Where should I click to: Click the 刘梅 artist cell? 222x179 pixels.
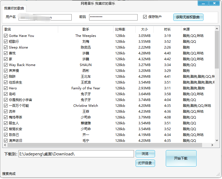[86, 41]
